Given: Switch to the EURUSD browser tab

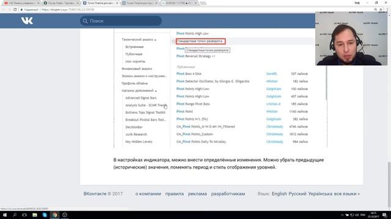Looking at the screenshot, I should pos(179,3).
